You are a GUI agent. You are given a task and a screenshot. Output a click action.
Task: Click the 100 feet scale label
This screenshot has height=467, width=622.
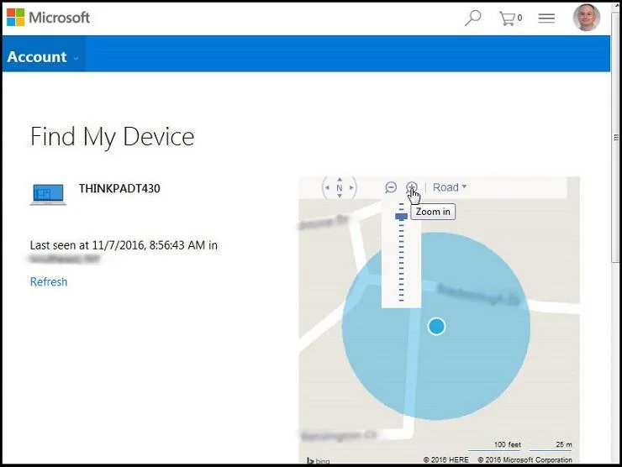pos(508,444)
